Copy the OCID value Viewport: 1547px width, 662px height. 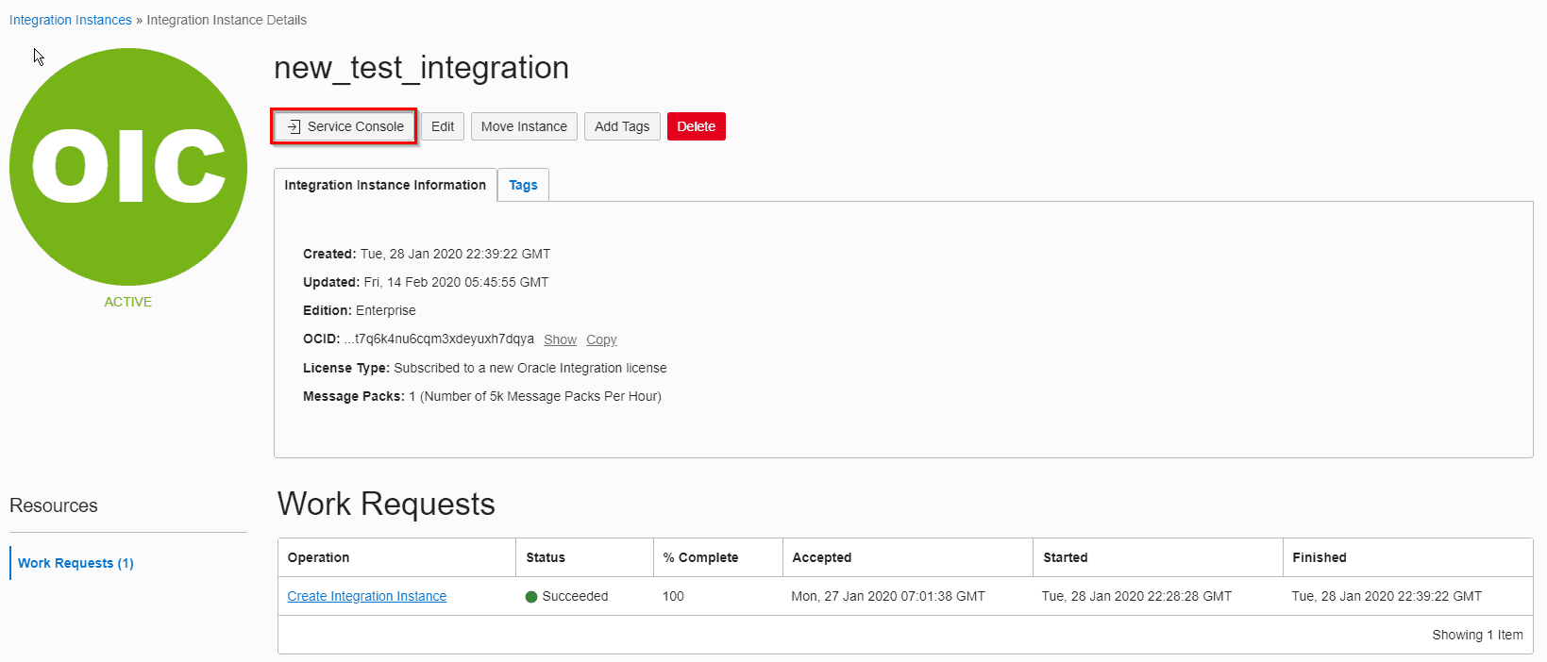coord(601,339)
